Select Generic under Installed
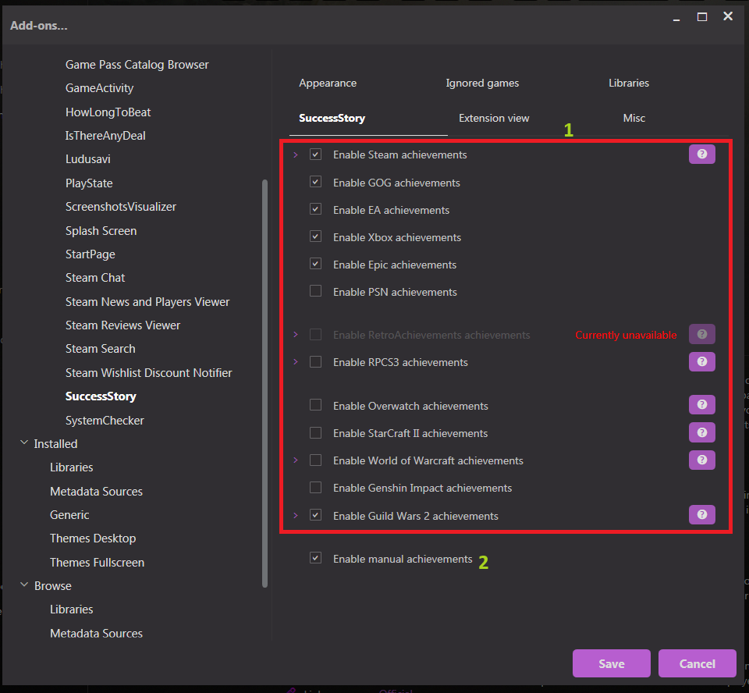This screenshot has width=749, height=693. pos(69,515)
